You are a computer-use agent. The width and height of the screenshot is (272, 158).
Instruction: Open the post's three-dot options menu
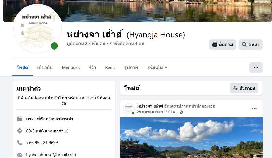pyautogui.click(x=254, y=109)
